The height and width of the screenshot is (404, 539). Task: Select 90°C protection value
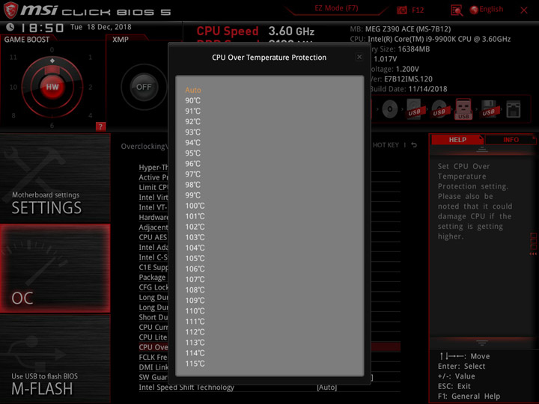(193, 101)
